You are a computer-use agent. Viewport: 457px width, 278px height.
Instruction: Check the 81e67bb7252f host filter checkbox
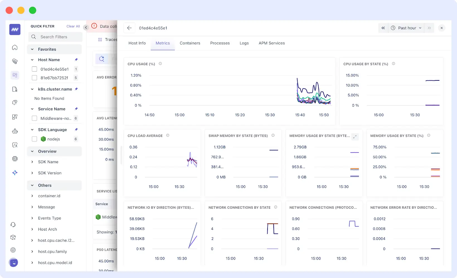click(x=34, y=78)
